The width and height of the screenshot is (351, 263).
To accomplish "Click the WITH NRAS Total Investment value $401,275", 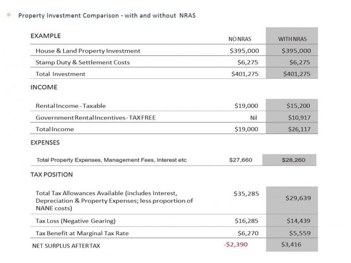I will pos(296,74).
